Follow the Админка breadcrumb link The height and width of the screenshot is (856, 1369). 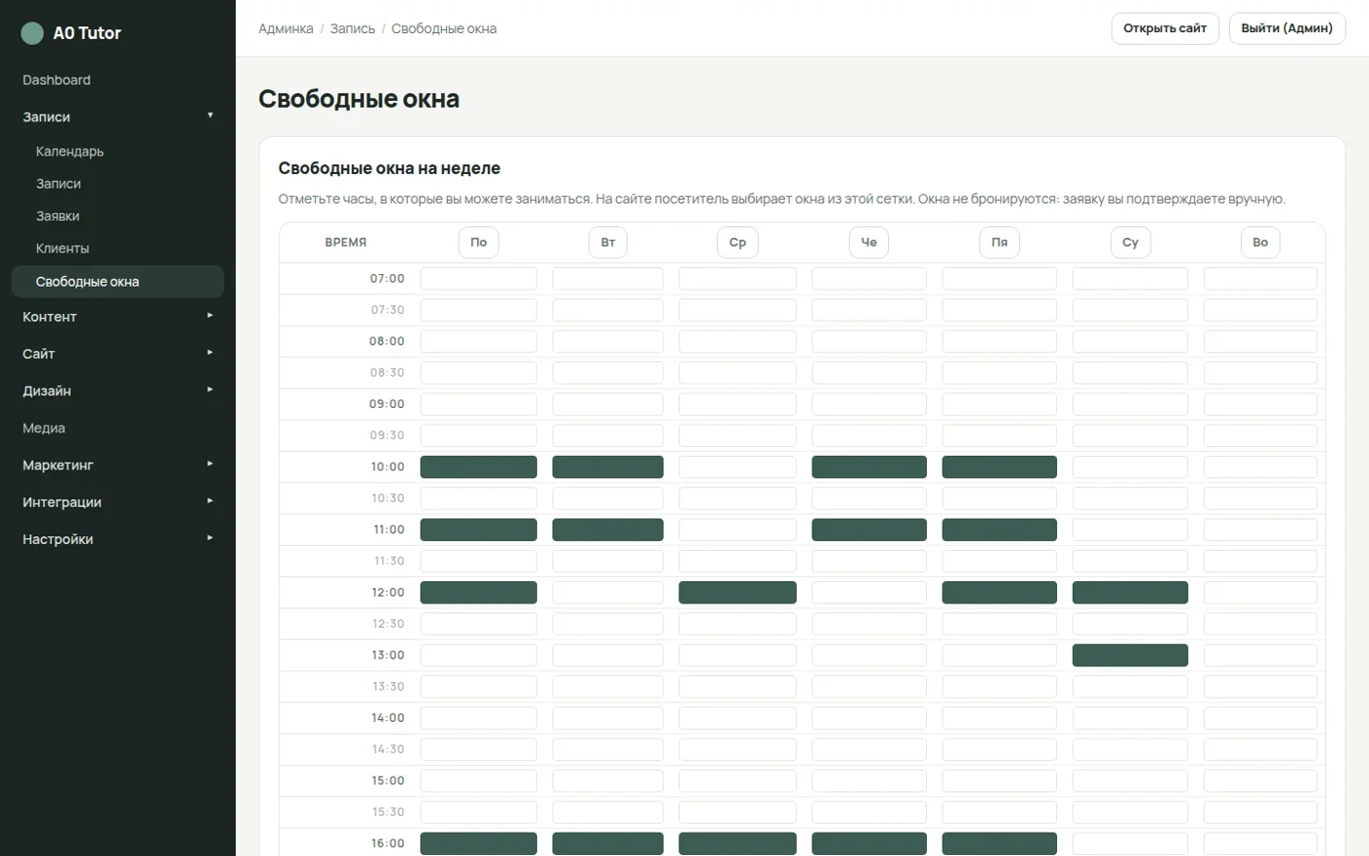(x=286, y=29)
